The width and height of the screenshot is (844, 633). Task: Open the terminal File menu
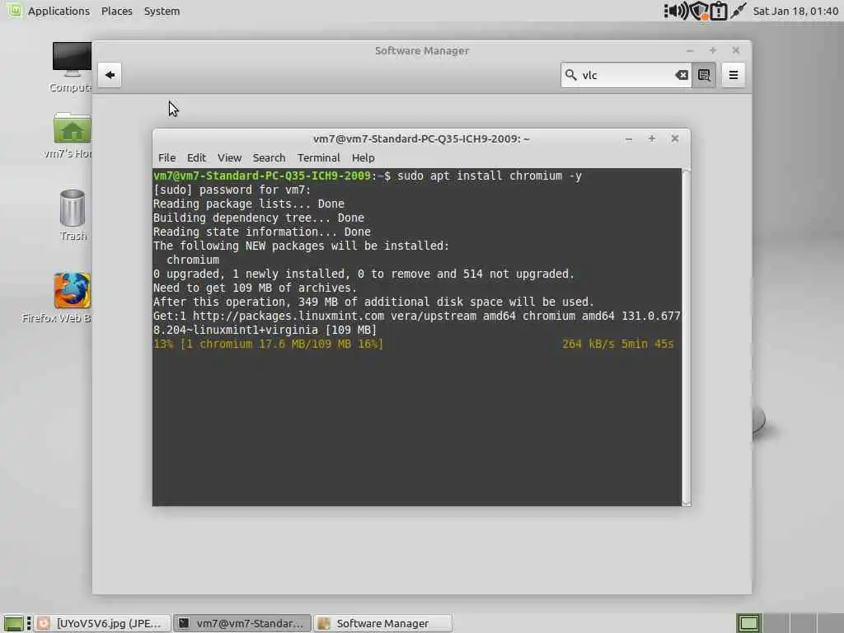pos(166,157)
